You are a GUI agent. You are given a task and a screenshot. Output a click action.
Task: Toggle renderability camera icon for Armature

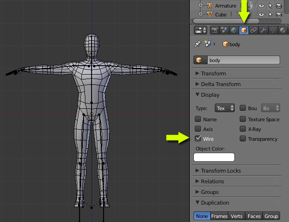tap(279, 6)
